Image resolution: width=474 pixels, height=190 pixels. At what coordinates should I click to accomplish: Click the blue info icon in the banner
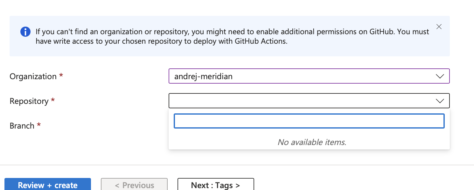click(x=25, y=32)
